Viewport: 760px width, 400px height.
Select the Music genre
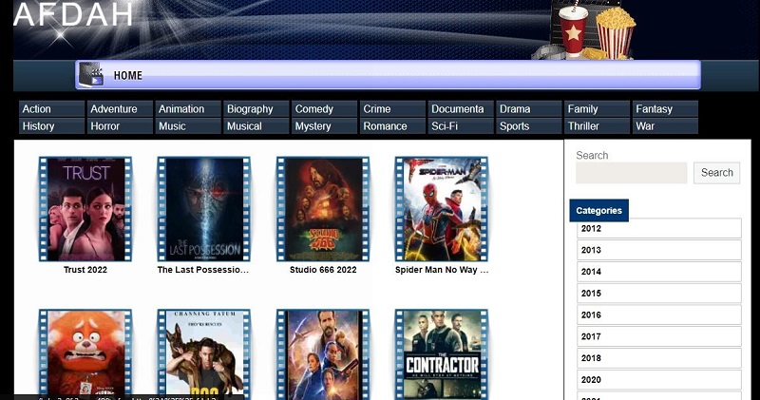[x=188, y=126]
